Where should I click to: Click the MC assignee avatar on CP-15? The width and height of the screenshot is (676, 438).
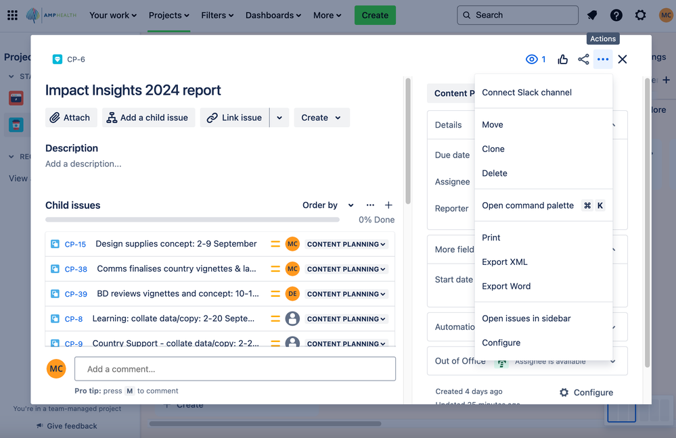tap(292, 244)
